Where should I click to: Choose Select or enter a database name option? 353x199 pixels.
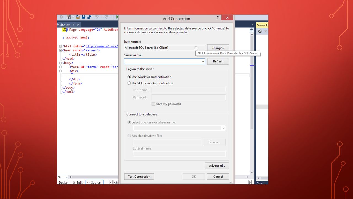[152, 122]
